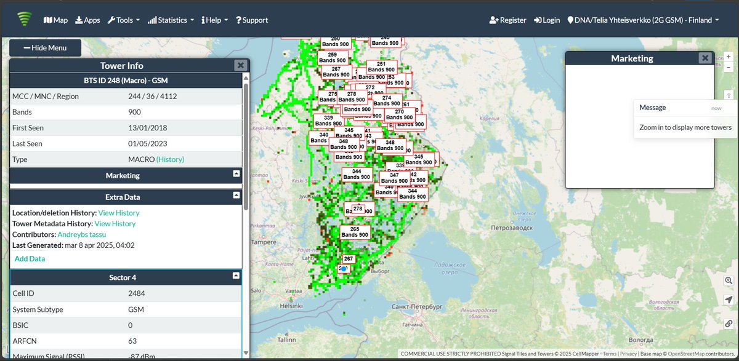This screenshot has height=361, width=739.
Task: Close the Marketing popup window
Action: 705,58
